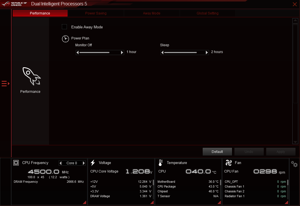Open the Global Setting tab
Screen dimensions: 300x206
pyautogui.click(x=208, y=13)
